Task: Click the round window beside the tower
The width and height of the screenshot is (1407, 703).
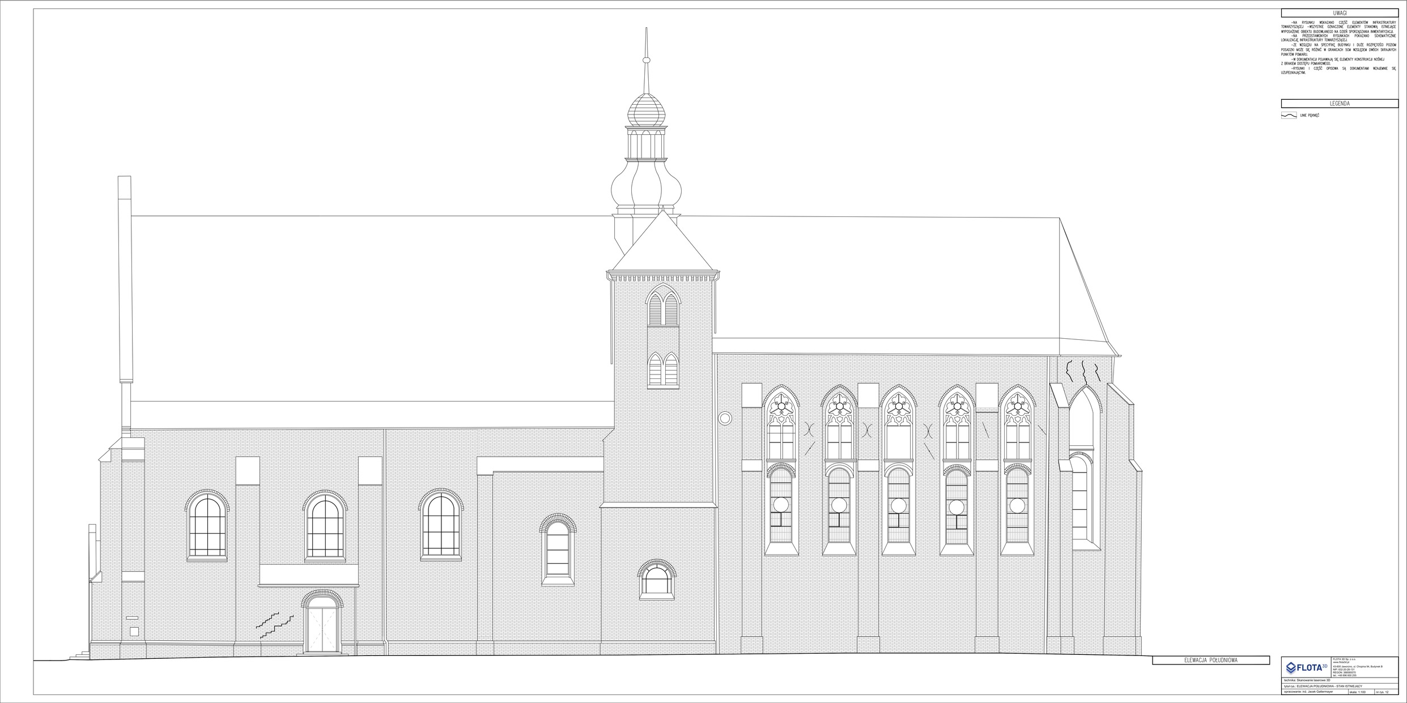Action: (x=724, y=419)
